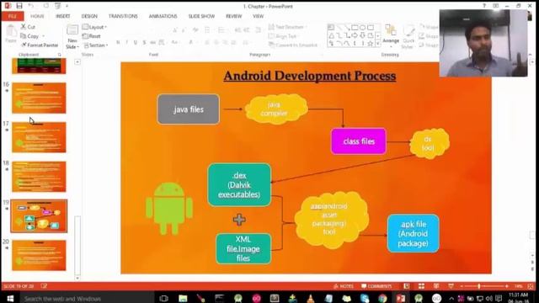Open the Copy options arrow

tap(43, 35)
